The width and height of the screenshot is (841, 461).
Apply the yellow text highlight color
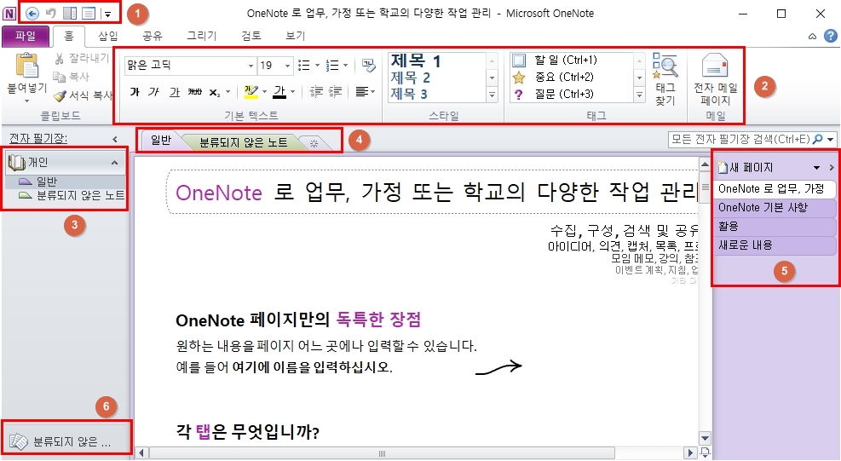[x=251, y=92]
